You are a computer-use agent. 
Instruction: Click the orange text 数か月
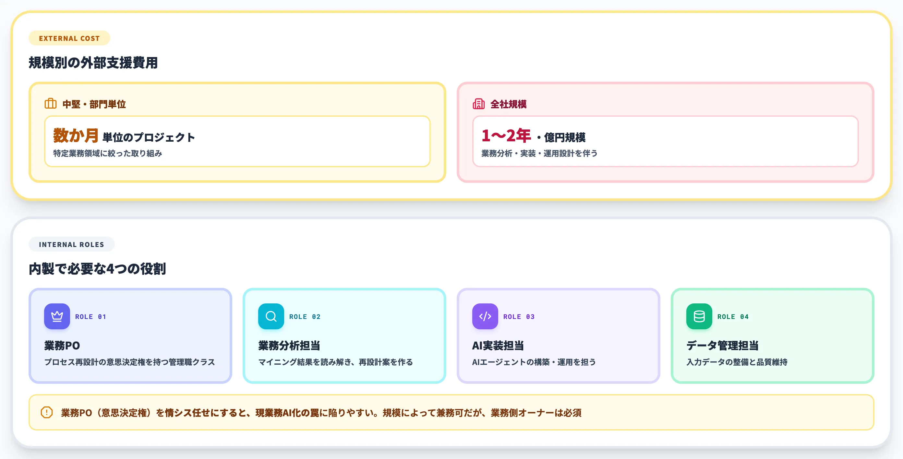click(76, 135)
